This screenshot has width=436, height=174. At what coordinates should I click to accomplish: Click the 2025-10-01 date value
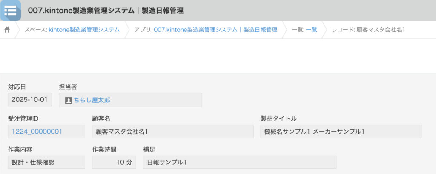pos(30,100)
